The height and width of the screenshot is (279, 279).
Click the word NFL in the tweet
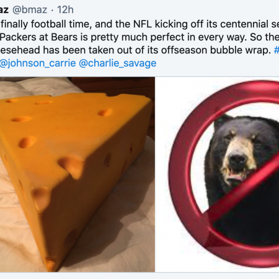click(143, 24)
